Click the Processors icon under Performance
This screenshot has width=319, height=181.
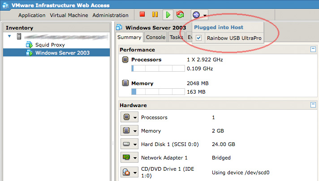pyautogui.click(x=125, y=60)
